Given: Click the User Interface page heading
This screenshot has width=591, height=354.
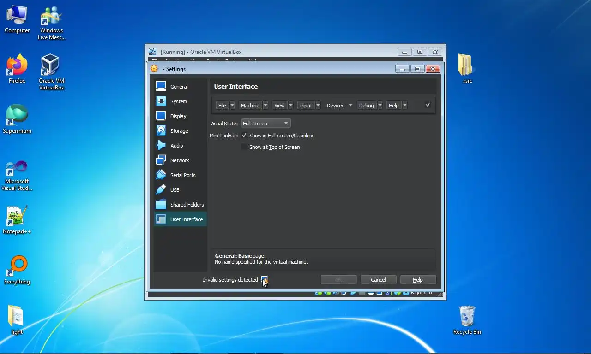Looking at the screenshot, I should pos(236,86).
